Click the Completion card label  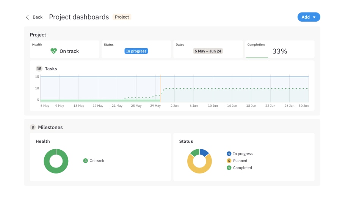256,45
